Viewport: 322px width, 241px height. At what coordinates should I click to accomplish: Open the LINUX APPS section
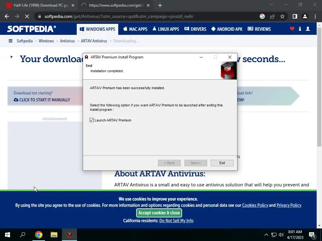tap(166, 29)
